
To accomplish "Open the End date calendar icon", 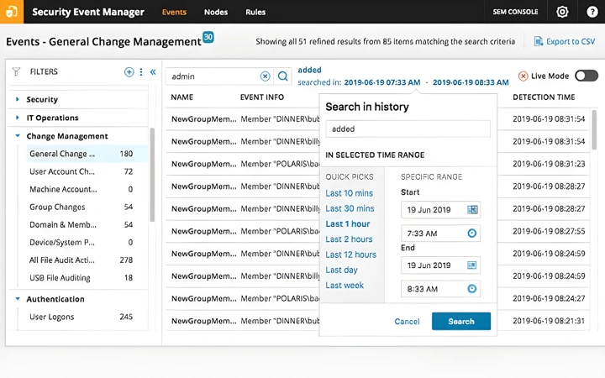I will click(472, 265).
